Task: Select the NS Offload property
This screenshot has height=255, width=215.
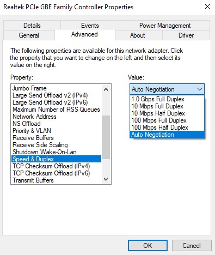Action: (x=56, y=124)
